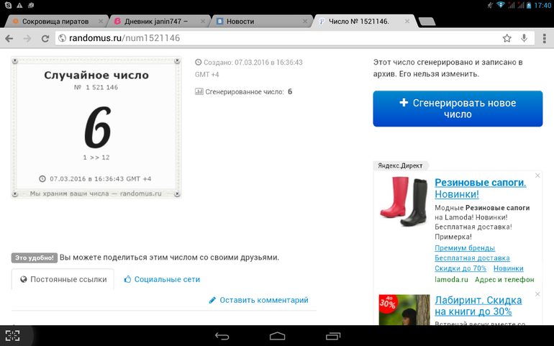Tap the screenshot icon in bottom-left corner
The image size is (554, 346).
(x=13, y=335)
